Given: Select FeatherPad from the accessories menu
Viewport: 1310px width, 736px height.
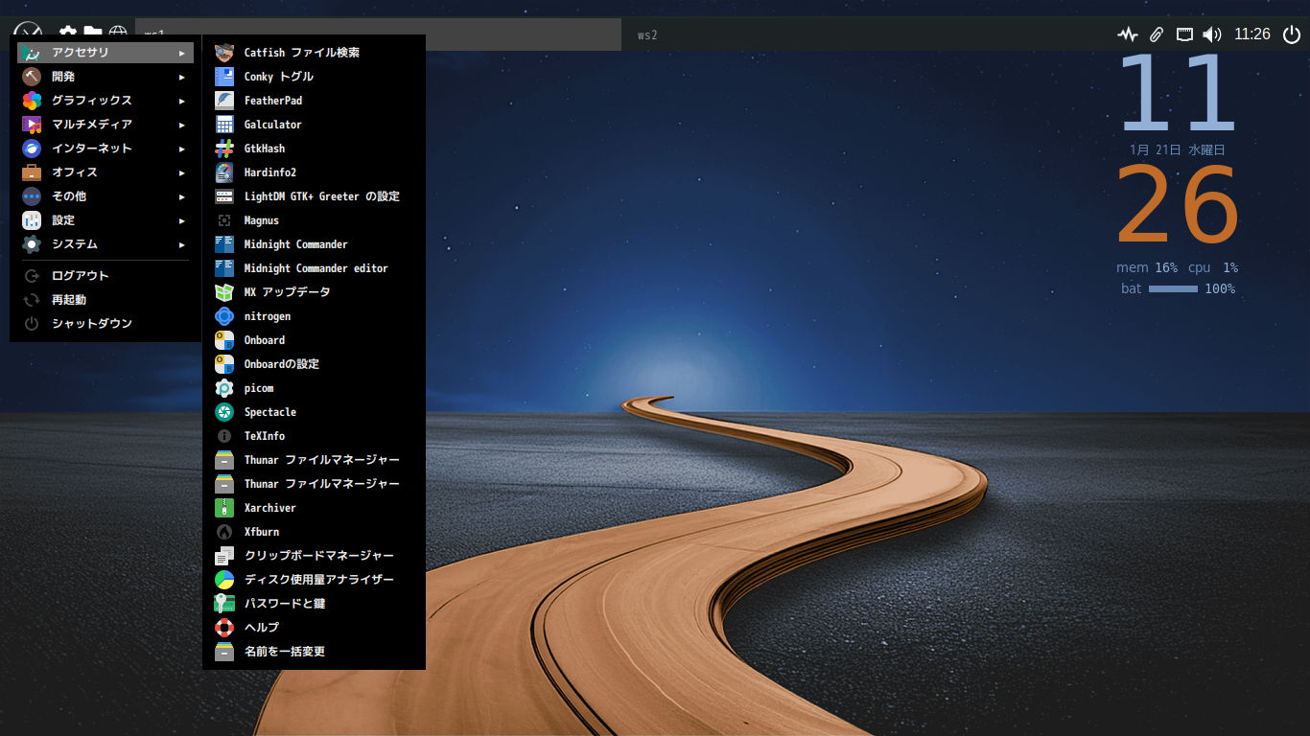Looking at the screenshot, I should (x=273, y=101).
